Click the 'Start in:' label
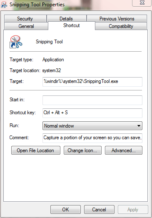Viewport: 152px width, 218px height. (x=17, y=100)
